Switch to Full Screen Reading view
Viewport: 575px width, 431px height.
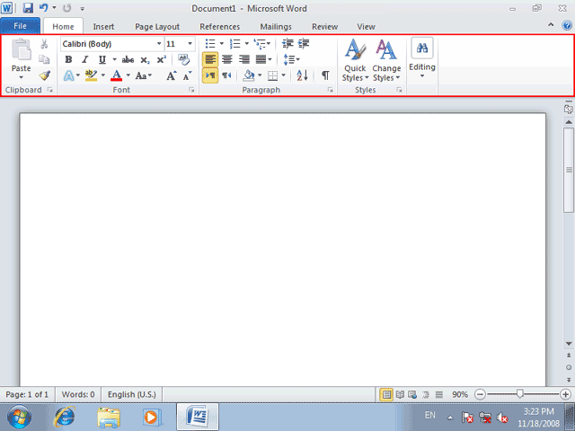click(x=400, y=395)
